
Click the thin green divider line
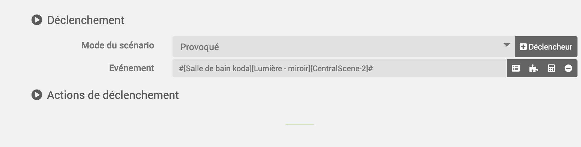click(x=300, y=124)
